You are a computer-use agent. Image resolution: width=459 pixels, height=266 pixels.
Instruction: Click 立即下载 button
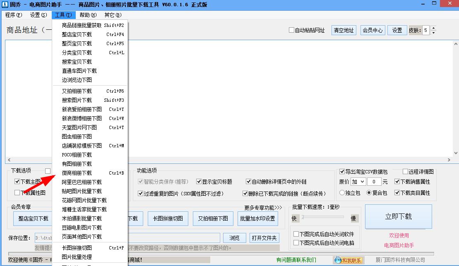399,216
